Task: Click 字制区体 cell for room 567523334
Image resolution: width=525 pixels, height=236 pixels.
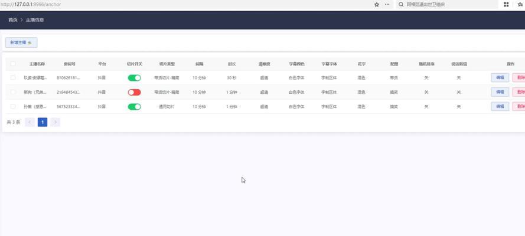Action: click(329, 107)
